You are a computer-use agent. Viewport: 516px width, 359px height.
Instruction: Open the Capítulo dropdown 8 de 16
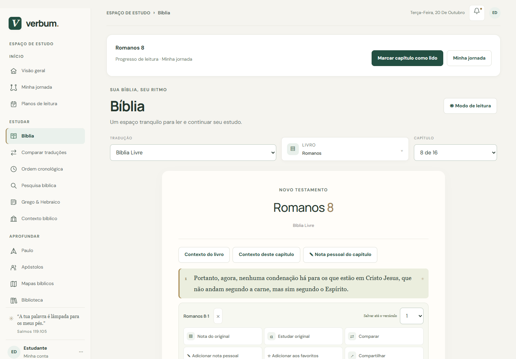point(455,153)
